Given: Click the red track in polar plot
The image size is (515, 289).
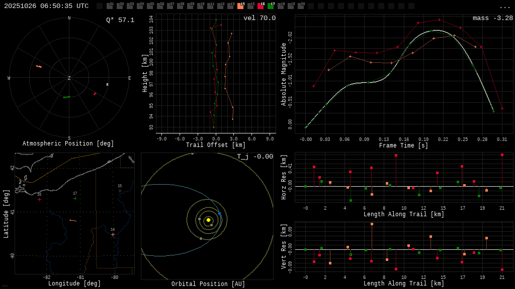Looking at the screenshot, I should 95,93.
